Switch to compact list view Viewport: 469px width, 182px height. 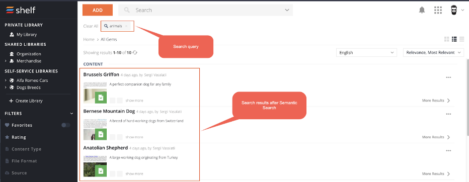click(x=462, y=39)
